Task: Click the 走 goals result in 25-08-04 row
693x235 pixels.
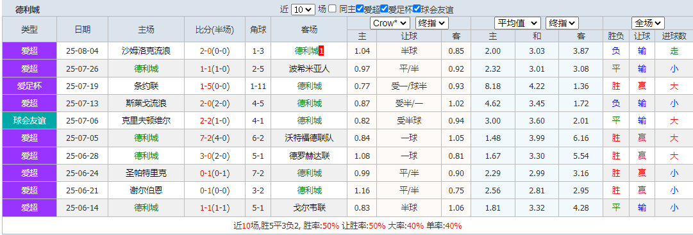Action: coord(674,51)
